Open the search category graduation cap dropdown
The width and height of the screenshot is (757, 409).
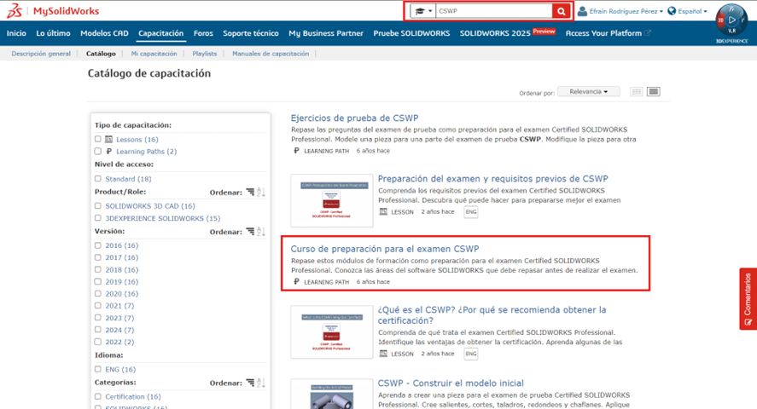423,11
